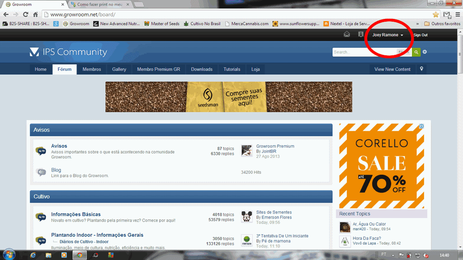Switch to 'Como fazer print' browser tab
This screenshot has width=463, height=260.
click(x=100, y=5)
